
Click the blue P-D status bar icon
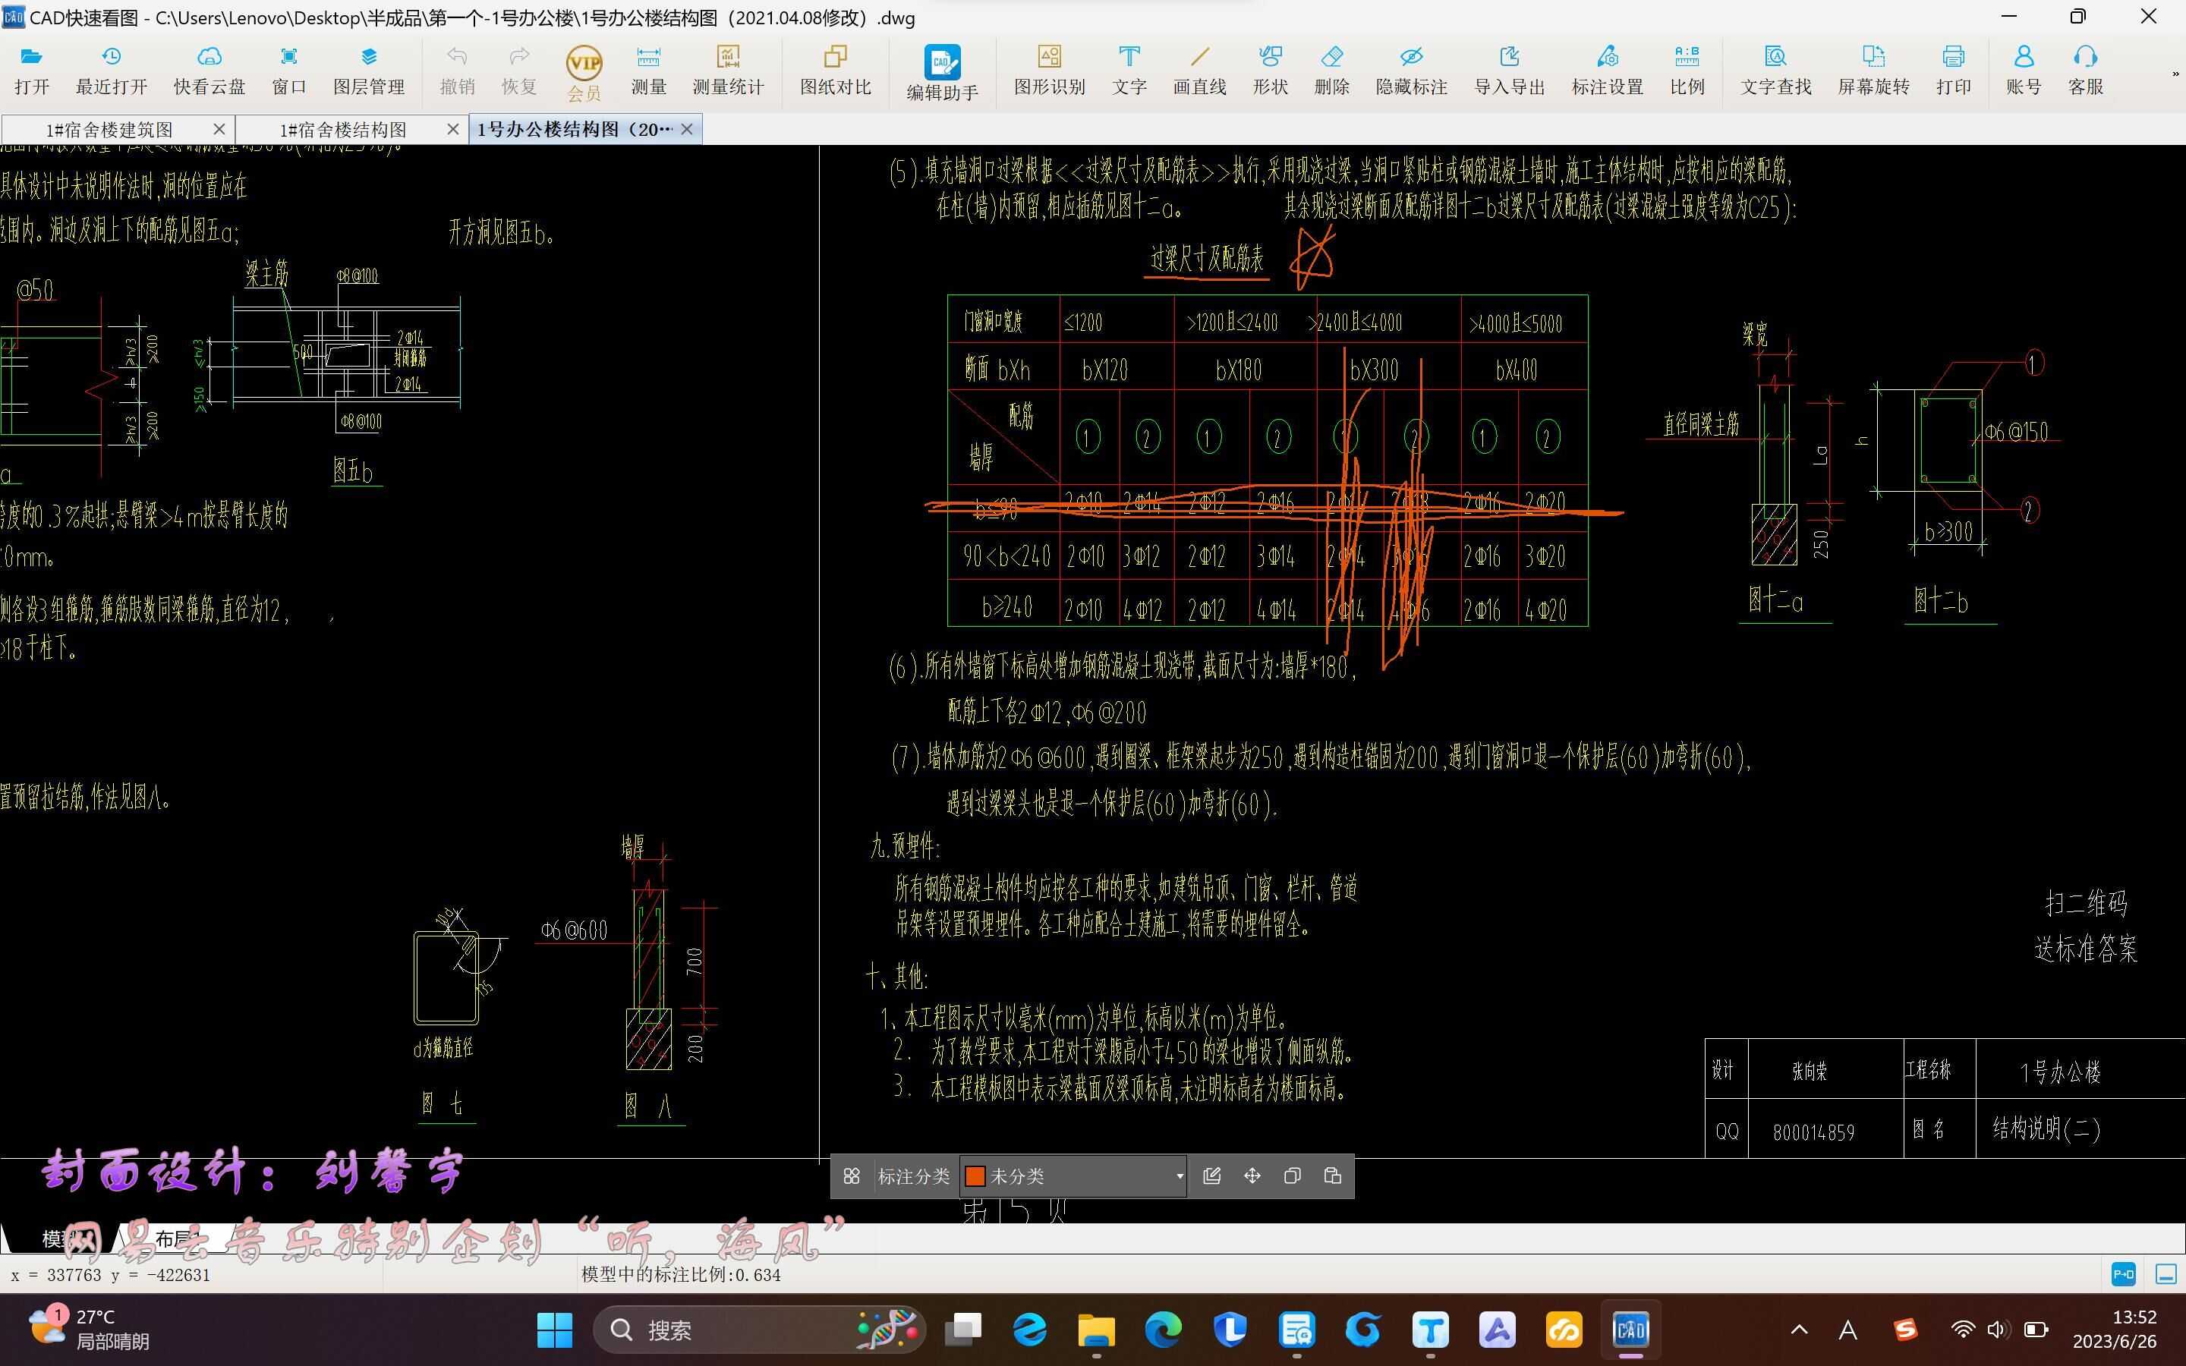point(2124,1275)
